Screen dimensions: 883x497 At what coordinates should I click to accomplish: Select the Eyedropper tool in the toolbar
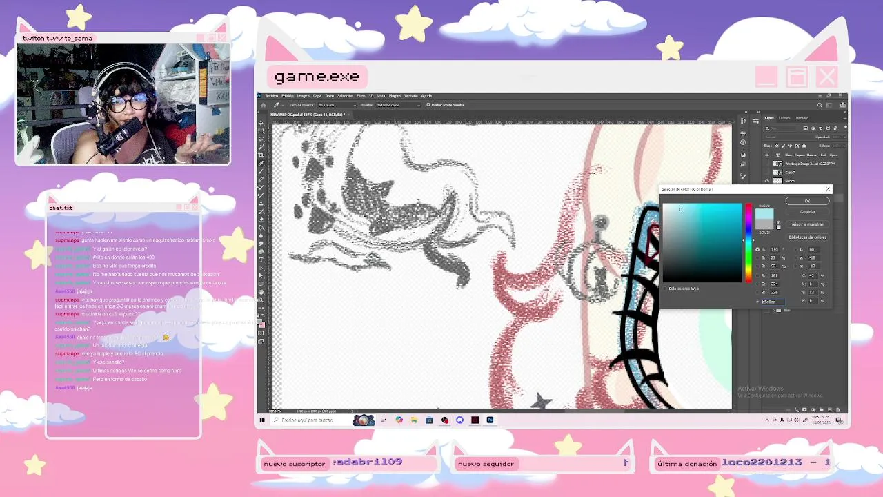pyautogui.click(x=261, y=164)
